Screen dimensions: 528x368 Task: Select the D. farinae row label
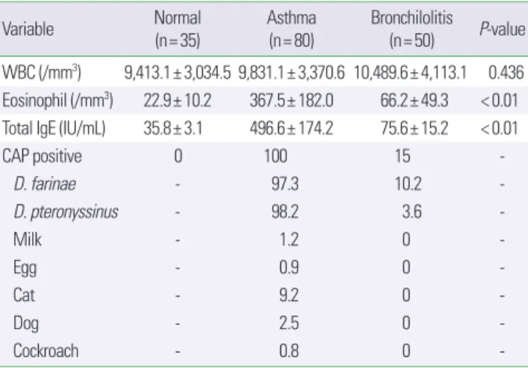pyautogui.click(x=45, y=184)
